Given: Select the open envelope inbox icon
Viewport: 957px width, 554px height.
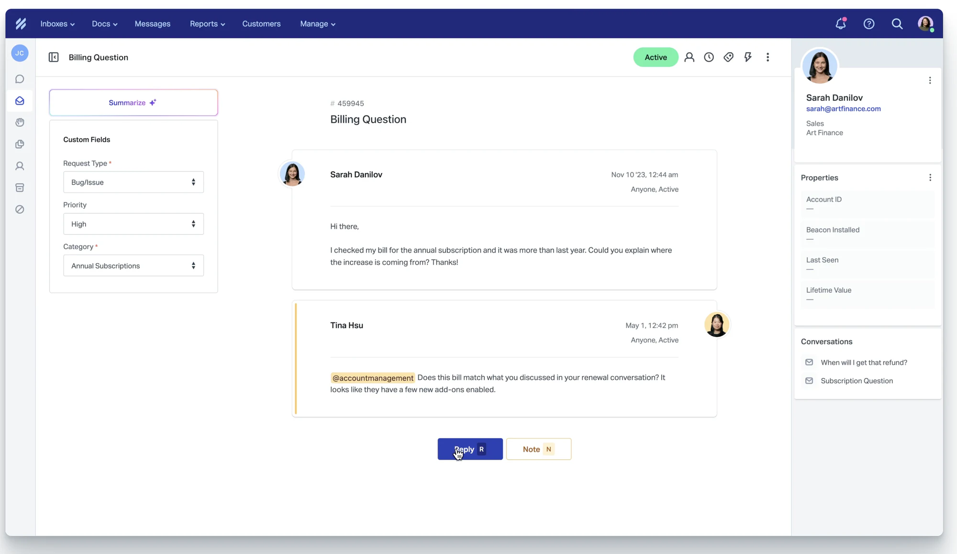Looking at the screenshot, I should click(20, 101).
